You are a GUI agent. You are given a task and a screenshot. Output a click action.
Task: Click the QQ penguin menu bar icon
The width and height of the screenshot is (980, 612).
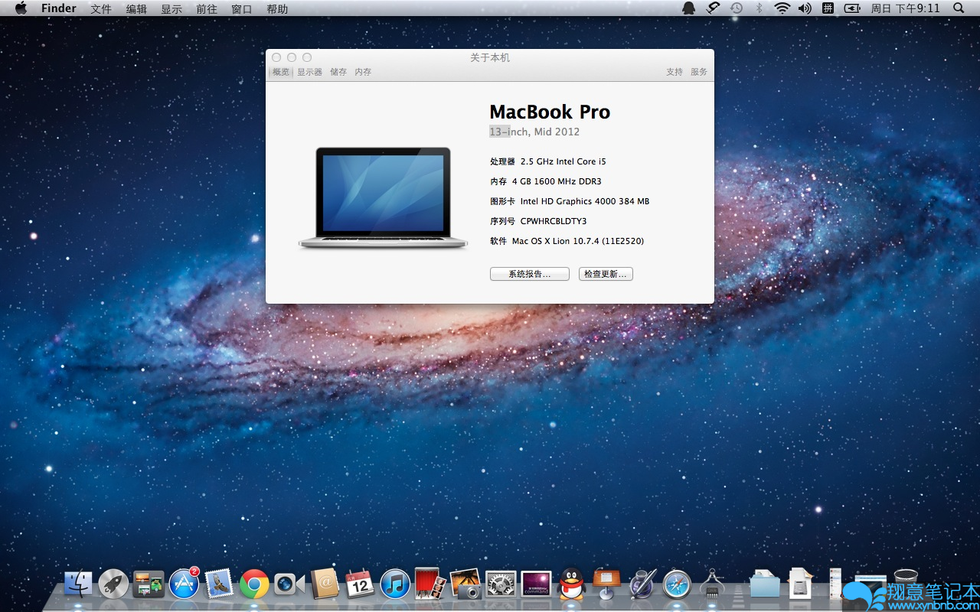pyautogui.click(x=688, y=8)
